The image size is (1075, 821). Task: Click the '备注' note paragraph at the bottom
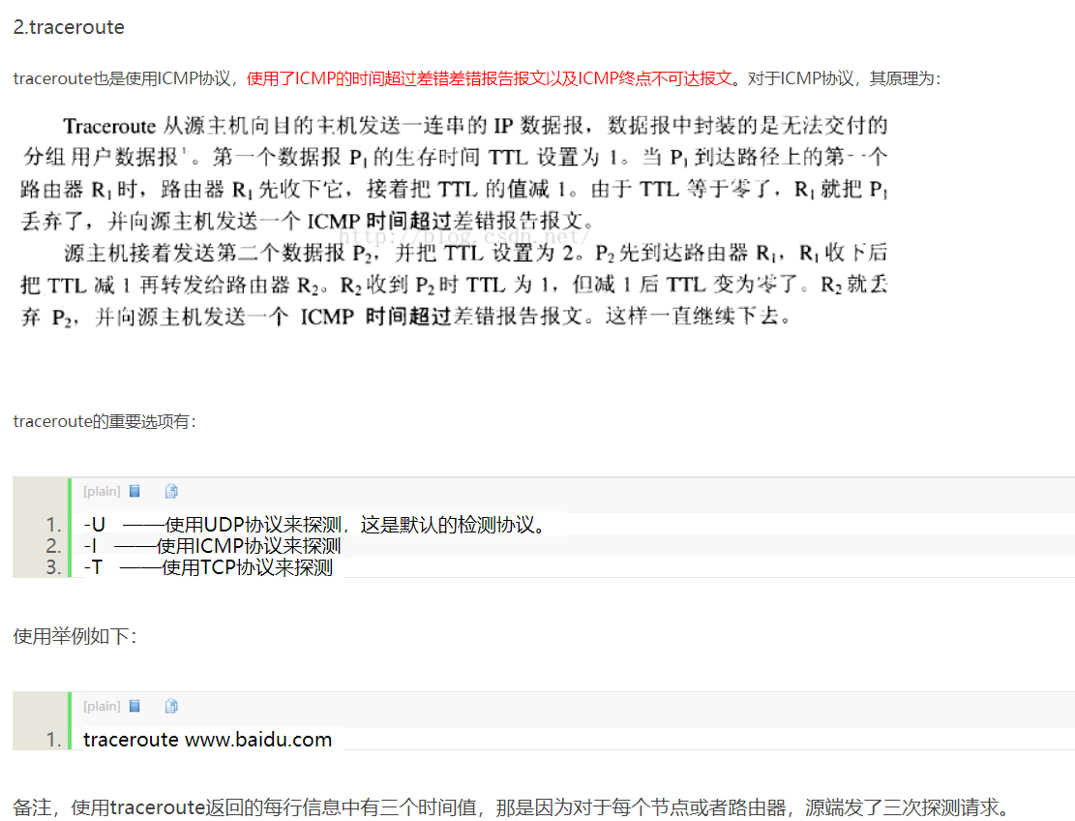[511, 807]
